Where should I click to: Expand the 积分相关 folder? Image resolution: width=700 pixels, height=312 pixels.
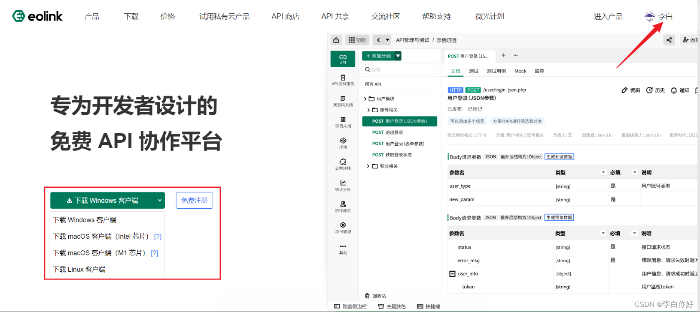(368, 166)
